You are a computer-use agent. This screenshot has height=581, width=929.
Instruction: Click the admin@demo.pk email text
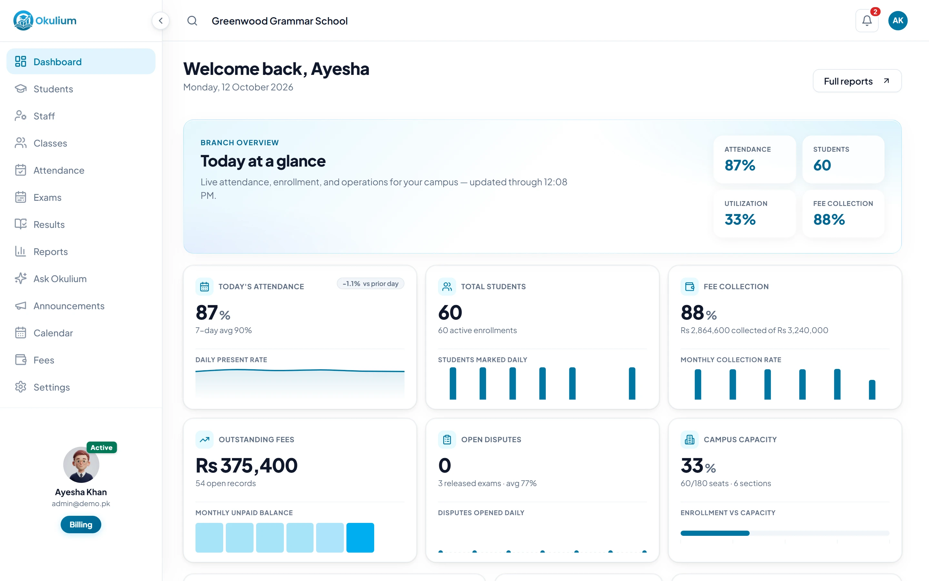pyautogui.click(x=81, y=504)
